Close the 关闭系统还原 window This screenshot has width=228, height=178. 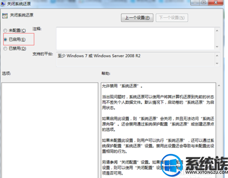point(216,2)
